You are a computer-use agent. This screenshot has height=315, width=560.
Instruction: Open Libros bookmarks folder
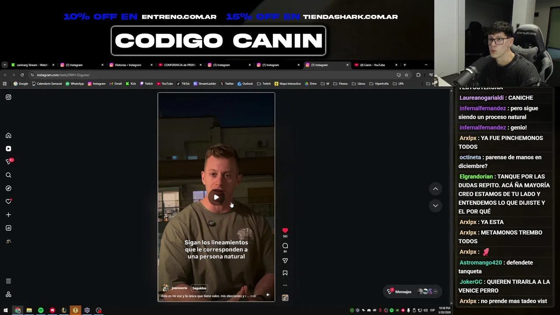[358, 84]
